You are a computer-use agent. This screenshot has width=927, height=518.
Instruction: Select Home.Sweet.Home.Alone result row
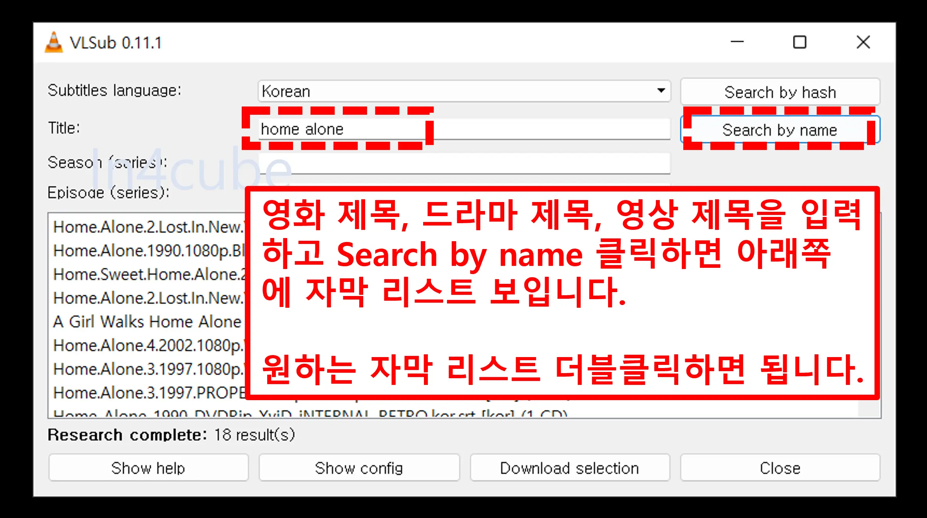(x=149, y=274)
